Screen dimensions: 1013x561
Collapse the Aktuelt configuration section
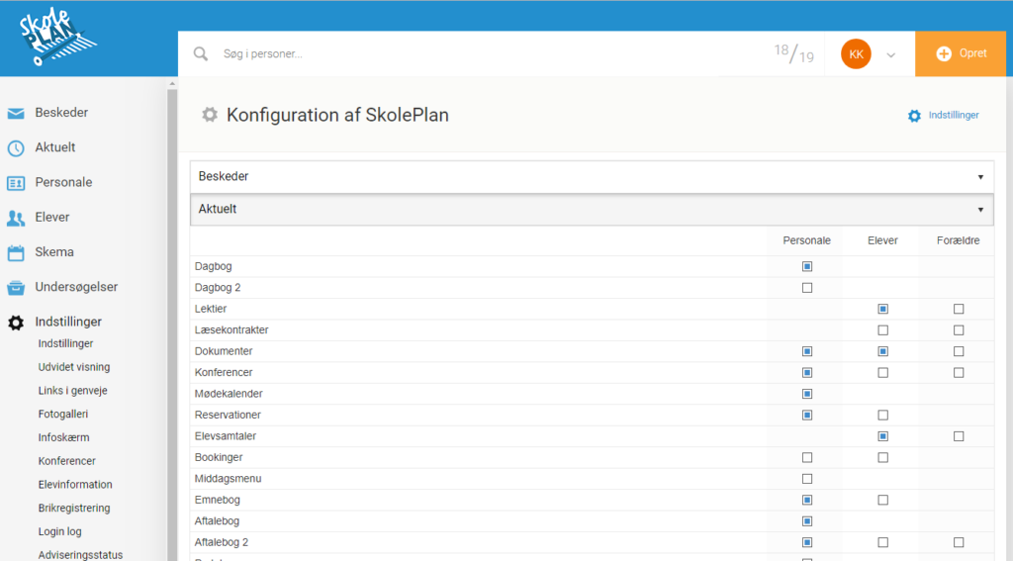click(592, 210)
